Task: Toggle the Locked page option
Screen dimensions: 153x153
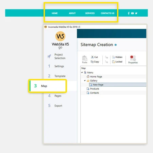Action: [x=117, y=62]
